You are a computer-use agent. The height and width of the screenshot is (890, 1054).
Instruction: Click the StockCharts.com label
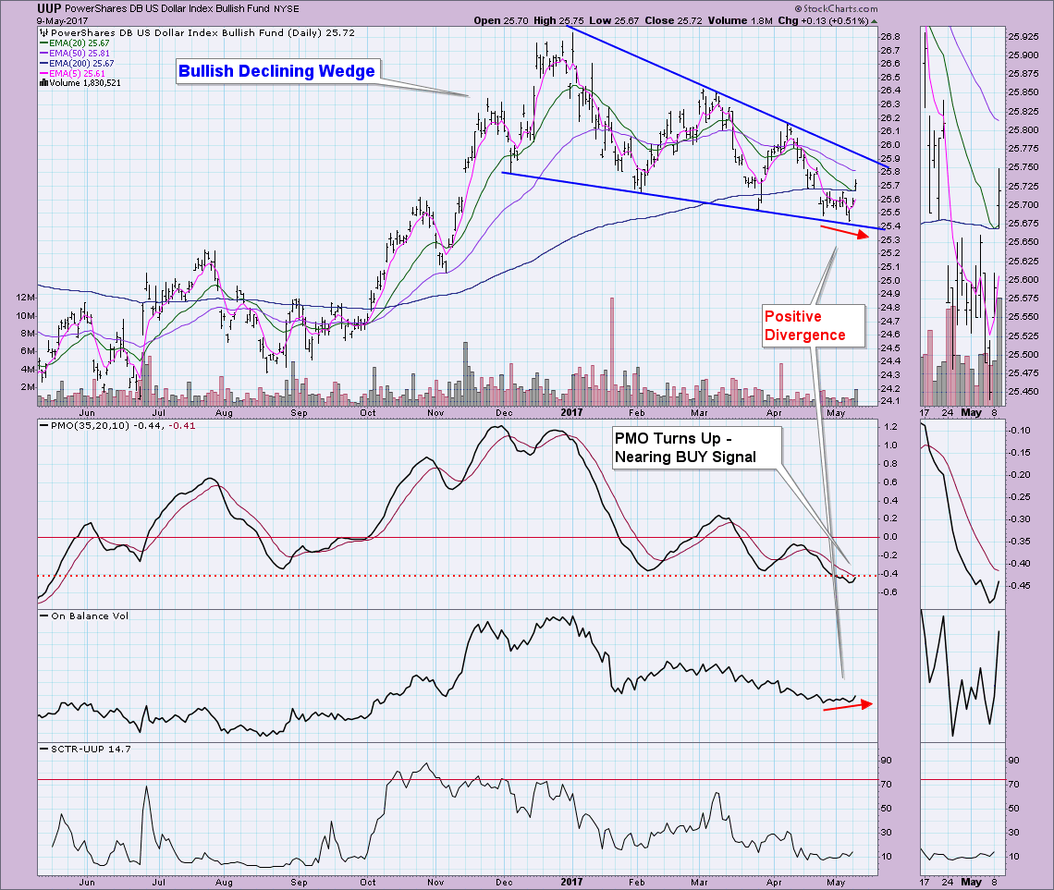click(x=836, y=8)
